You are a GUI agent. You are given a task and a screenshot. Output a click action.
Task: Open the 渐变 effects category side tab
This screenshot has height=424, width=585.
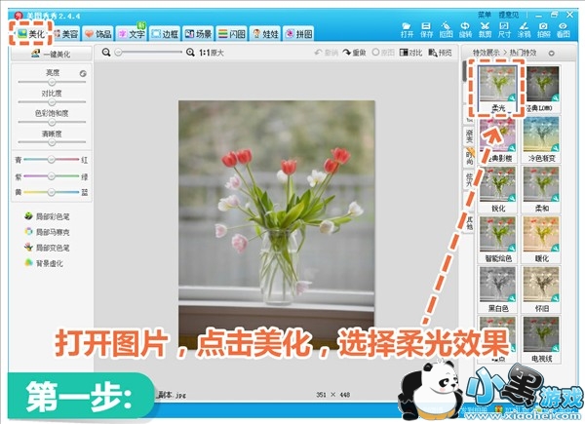(x=469, y=135)
